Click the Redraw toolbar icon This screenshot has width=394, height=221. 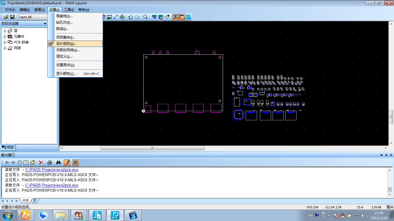[x=161, y=17]
